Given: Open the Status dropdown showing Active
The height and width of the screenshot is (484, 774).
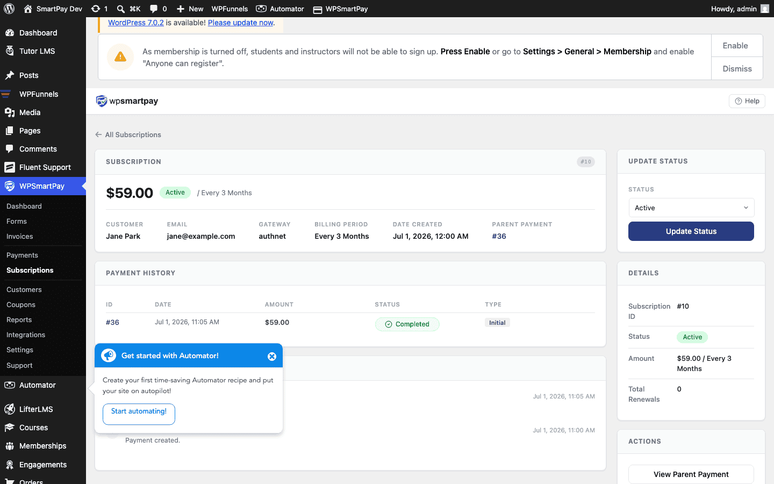Looking at the screenshot, I should click(x=691, y=208).
